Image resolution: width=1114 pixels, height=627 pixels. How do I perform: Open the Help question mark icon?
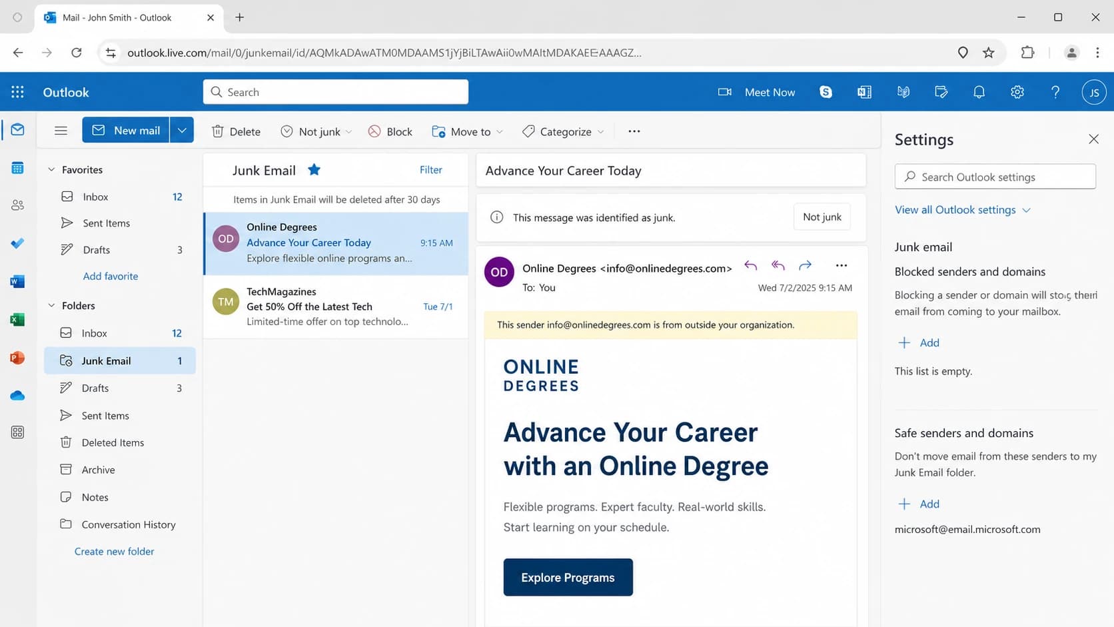pos(1055,92)
